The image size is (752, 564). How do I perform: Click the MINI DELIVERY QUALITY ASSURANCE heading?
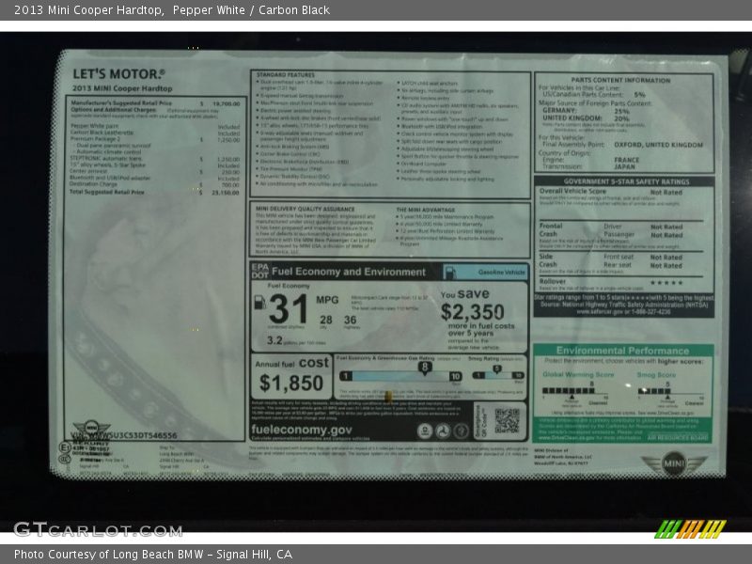[305, 209]
